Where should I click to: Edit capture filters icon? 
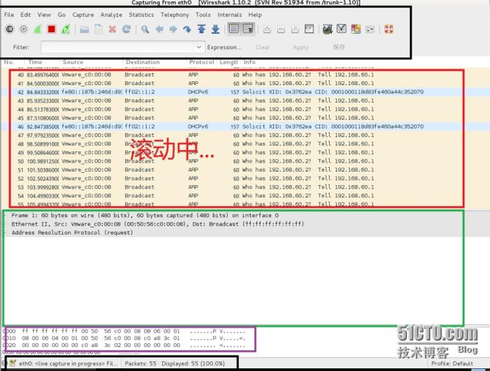[x=328, y=29]
